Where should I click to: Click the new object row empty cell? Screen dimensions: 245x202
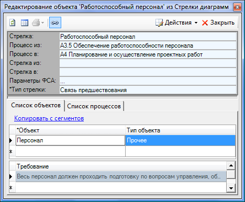[70, 151]
